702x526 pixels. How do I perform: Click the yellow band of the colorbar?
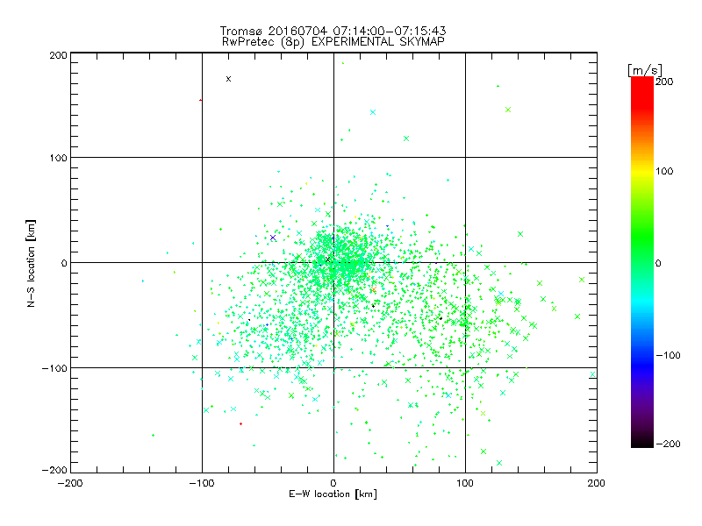pyautogui.click(x=642, y=172)
